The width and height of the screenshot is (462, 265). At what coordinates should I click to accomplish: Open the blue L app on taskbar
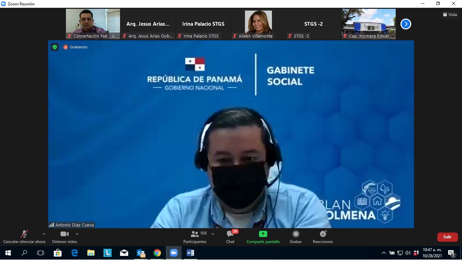(x=108, y=253)
